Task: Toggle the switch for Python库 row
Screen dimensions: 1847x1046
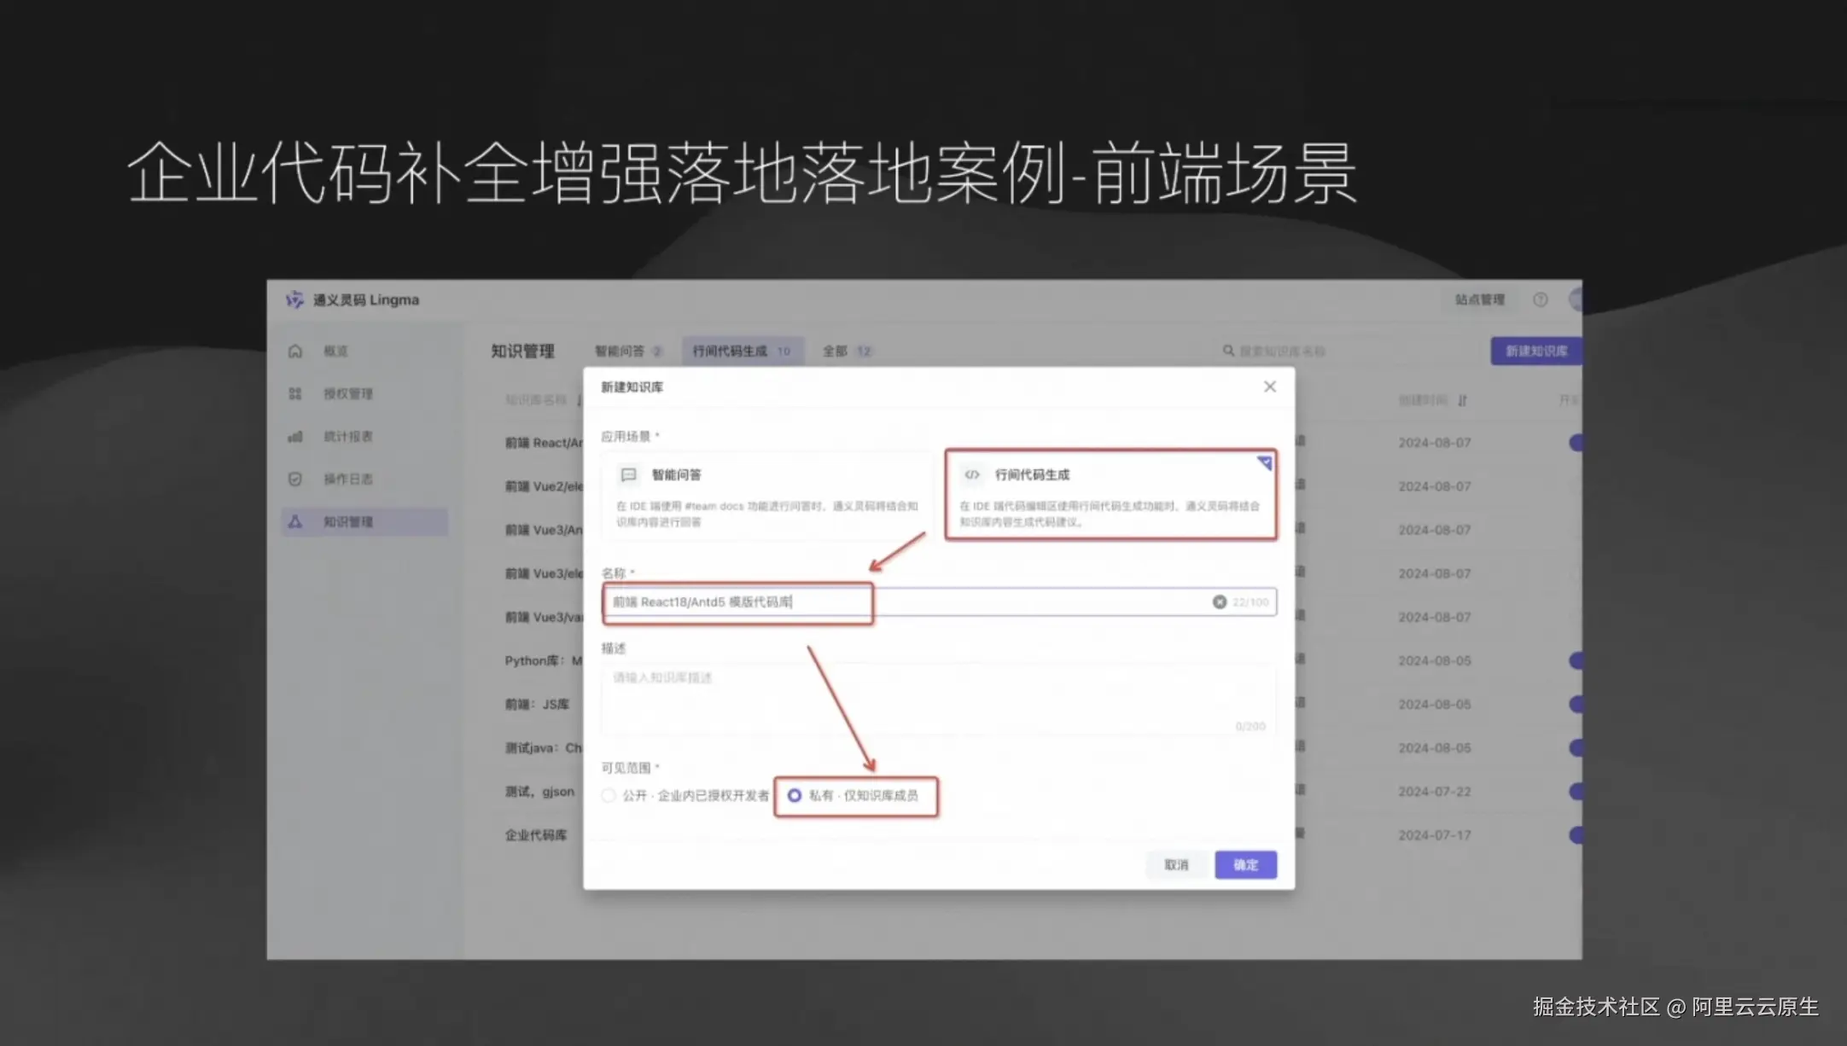Action: point(1576,660)
